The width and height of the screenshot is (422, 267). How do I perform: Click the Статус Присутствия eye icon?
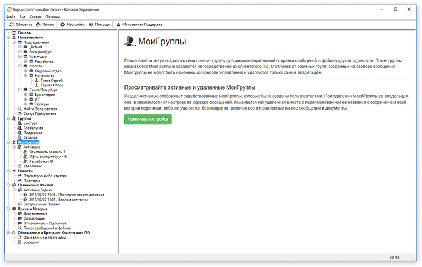(20, 114)
